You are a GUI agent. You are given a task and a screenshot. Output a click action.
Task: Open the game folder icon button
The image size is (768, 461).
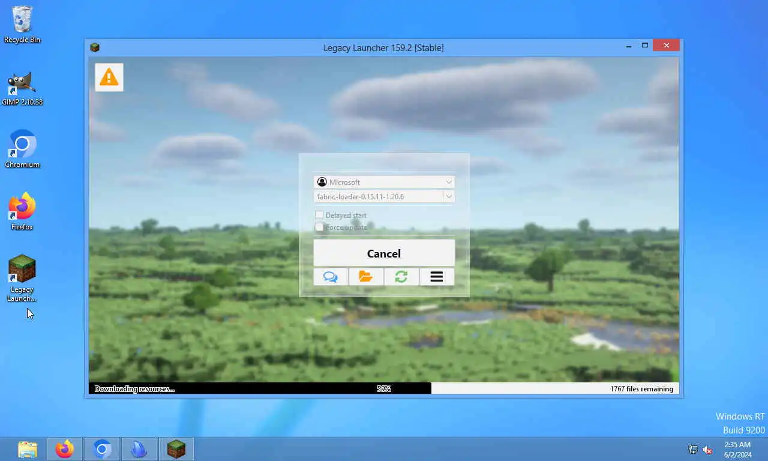click(x=366, y=277)
